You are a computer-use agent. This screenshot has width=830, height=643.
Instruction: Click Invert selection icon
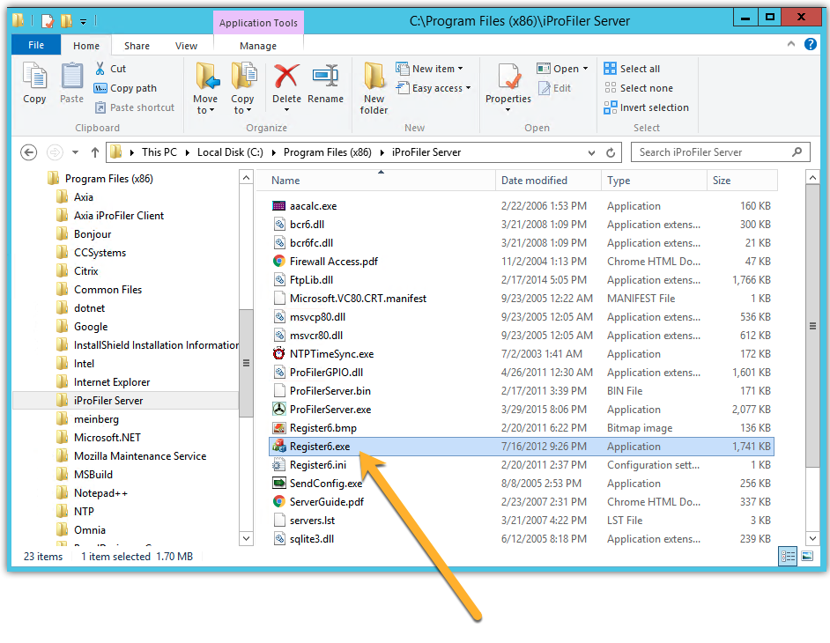610,107
